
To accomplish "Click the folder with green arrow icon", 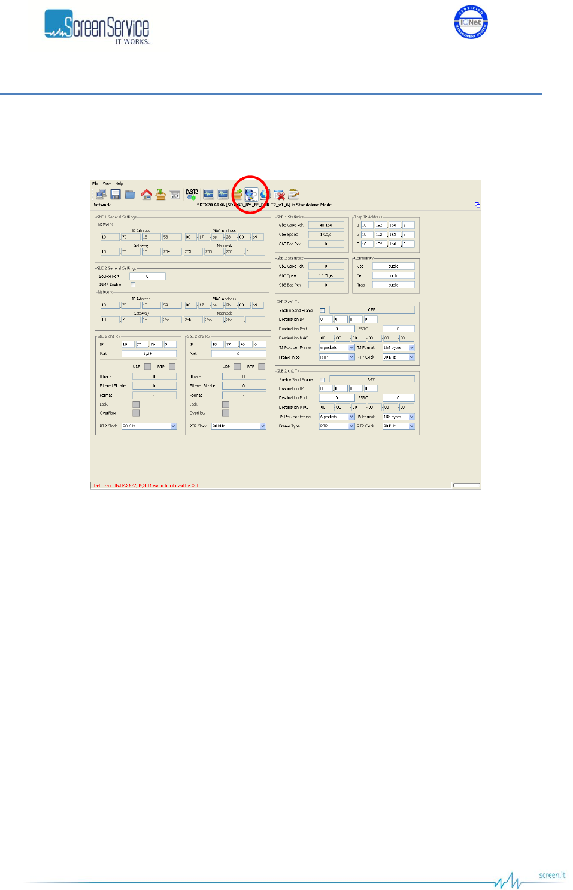I will (238, 194).
